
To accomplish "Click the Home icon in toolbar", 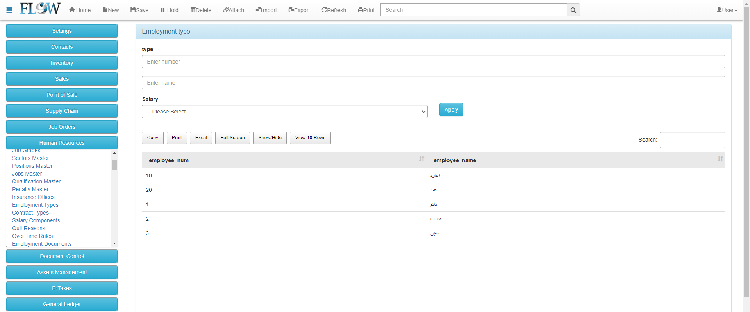I will click(x=72, y=10).
